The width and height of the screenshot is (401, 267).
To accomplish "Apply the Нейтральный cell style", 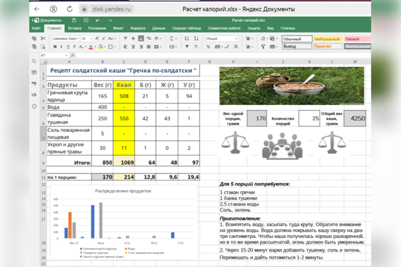I will [x=327, y=39].
